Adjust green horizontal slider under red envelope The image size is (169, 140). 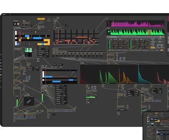pyautogui.click(x=91, y=97)
